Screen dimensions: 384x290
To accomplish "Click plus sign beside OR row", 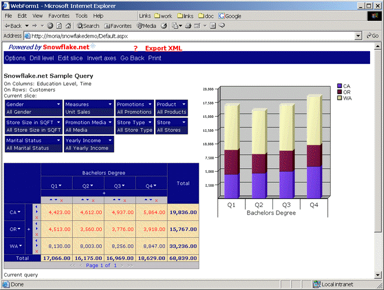I will pos(28,229).
